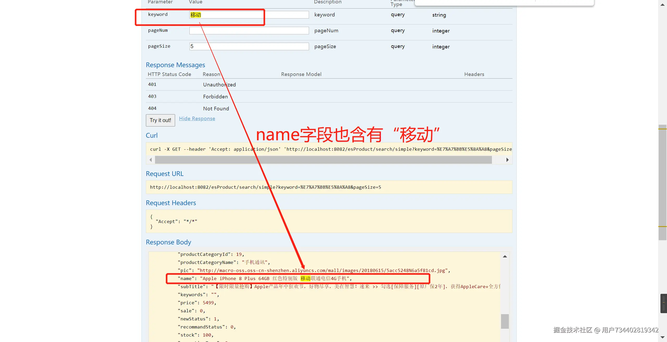This screenshot has height=342, width=667.
Task: Click the pageSize description cell
Action: (x=325, y=47)
